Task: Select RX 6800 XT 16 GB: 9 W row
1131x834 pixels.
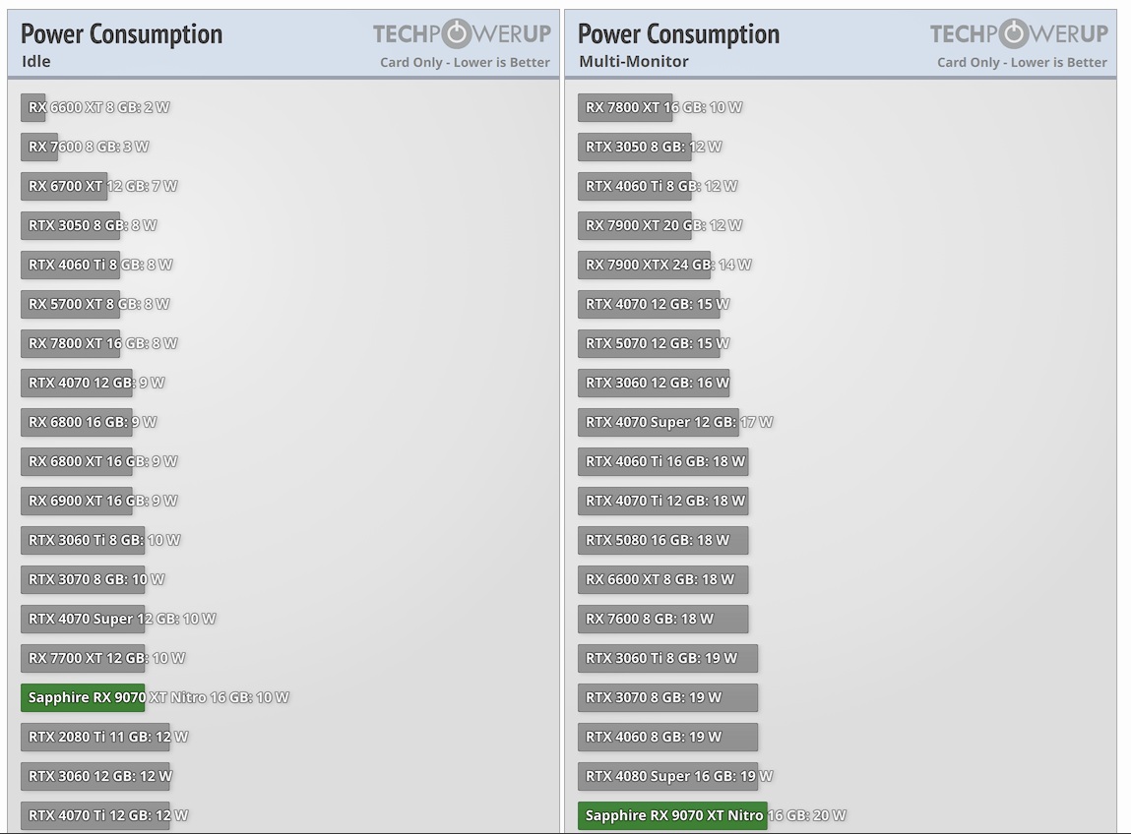Action: coord(77,461)
